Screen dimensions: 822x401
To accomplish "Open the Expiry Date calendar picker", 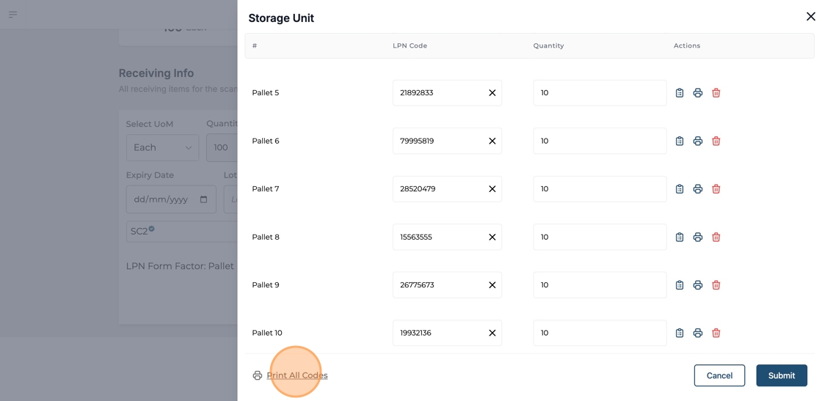I will tap(203, 199).
